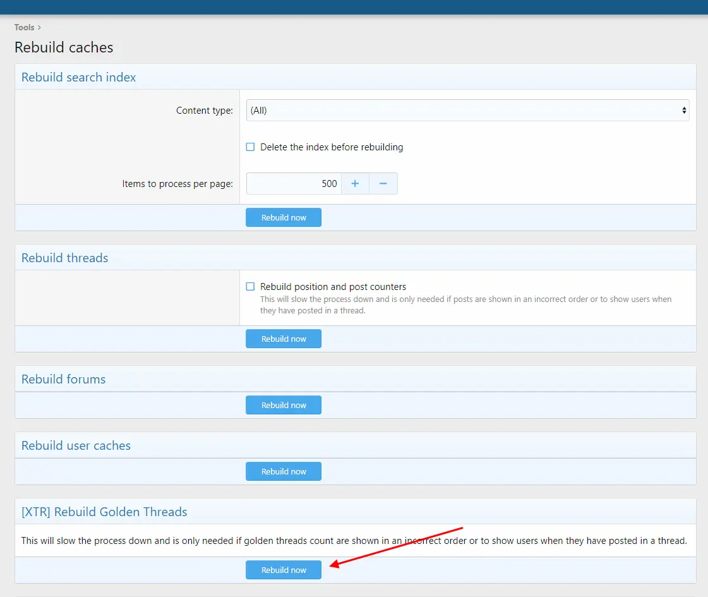The image size is (708, 597).
Task: Click Rebuild now under Rebuild forums
Action: [x=284, y=405]
